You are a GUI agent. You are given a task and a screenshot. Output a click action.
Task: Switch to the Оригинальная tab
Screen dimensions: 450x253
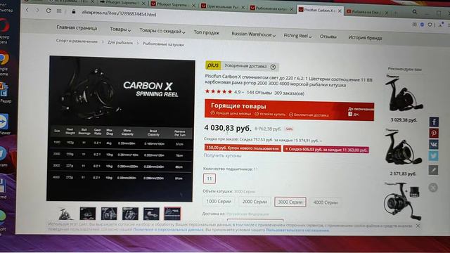[x=222, y=6]
